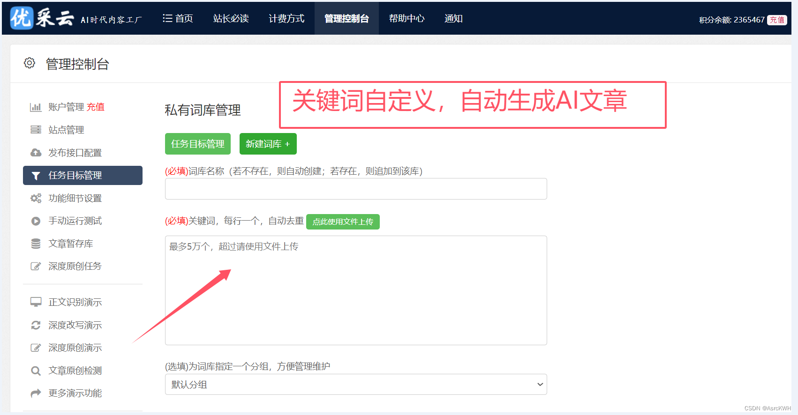Click the edit icon for 深度原创演示
The width and height of the screenshot is (798, 415).
click(x=36, y=348)
